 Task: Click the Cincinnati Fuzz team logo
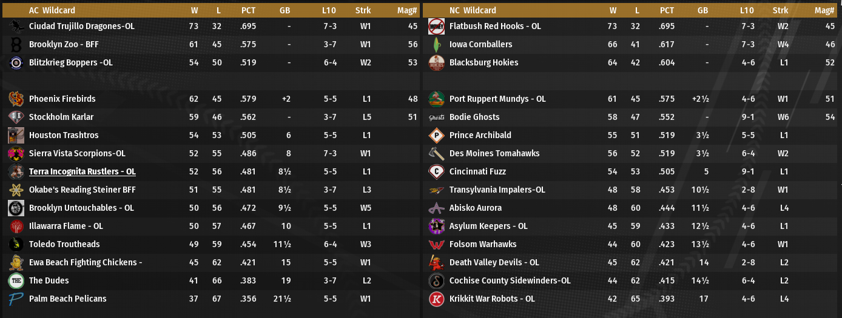pos(436,171)
